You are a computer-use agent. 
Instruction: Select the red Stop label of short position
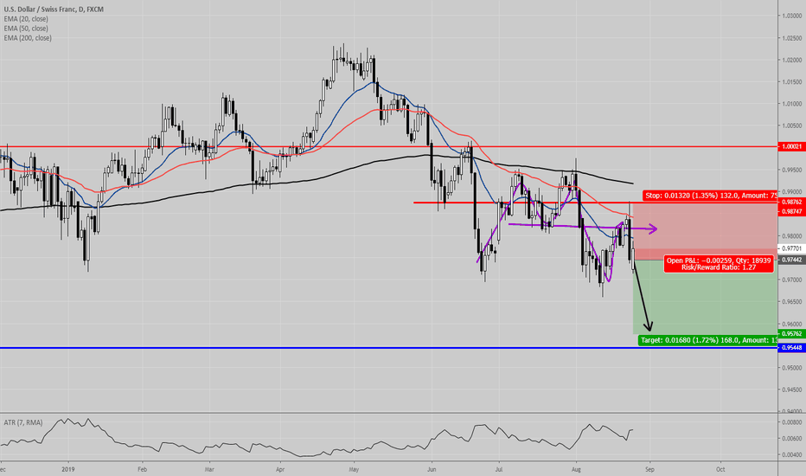(x=710, y=196)
